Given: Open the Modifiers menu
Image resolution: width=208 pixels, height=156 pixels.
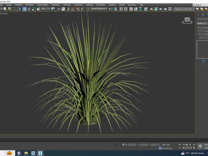Looking at the screenshot, I should click(x=19, y=5).
